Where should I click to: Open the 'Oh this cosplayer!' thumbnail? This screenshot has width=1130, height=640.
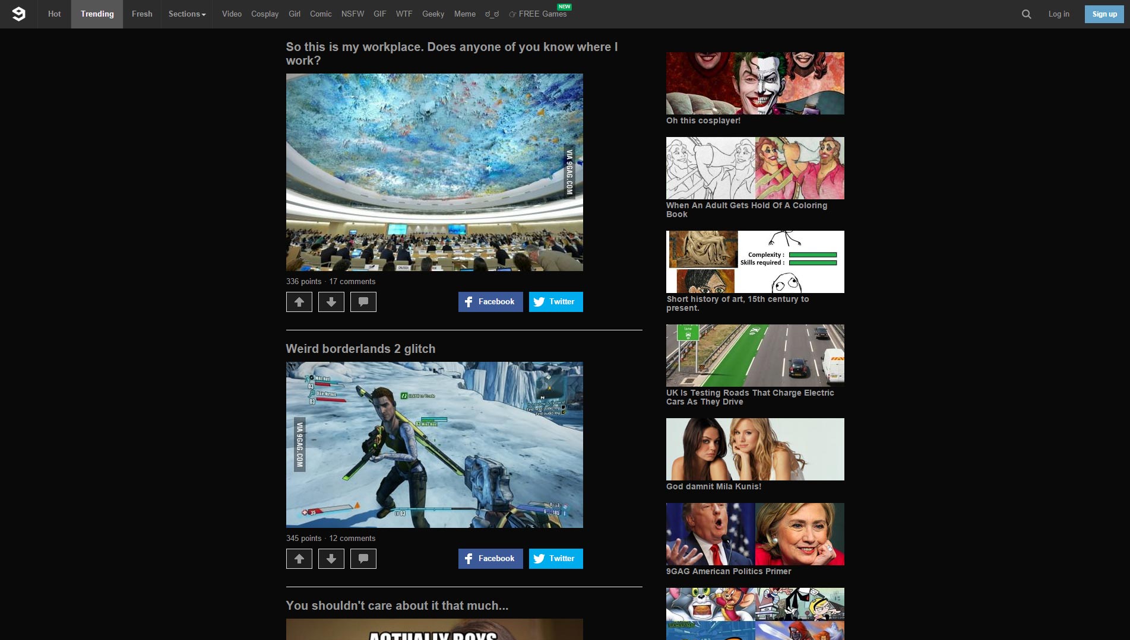pyautogui.click(x=755, y=83)
